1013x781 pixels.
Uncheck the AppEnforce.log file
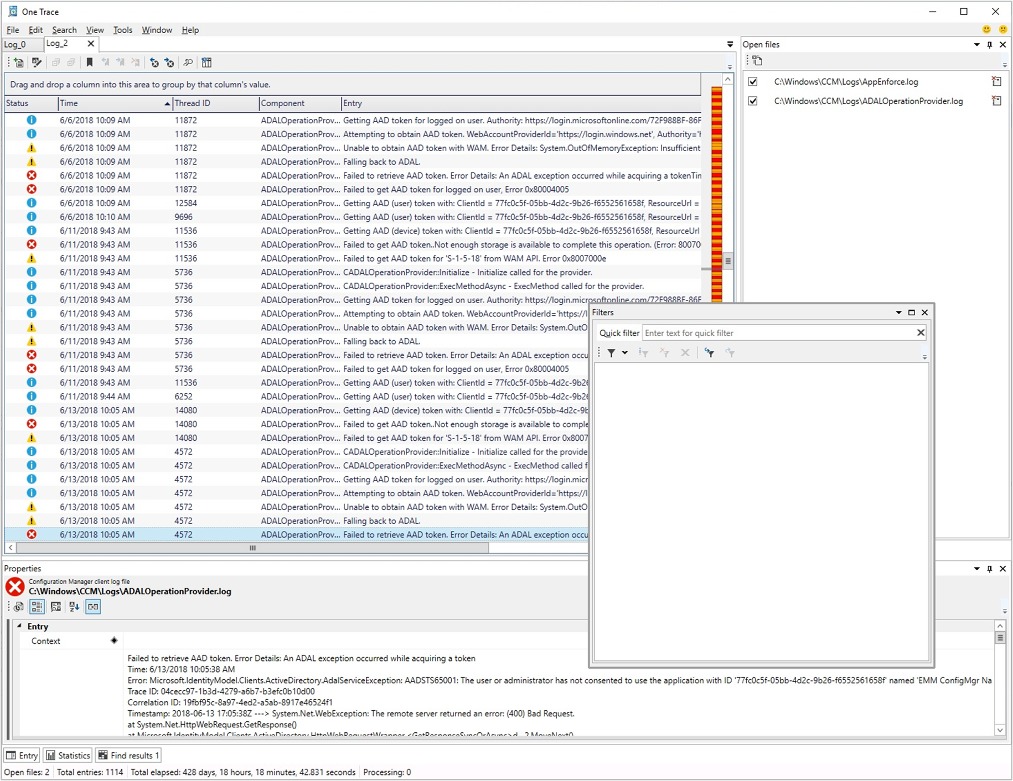(x=753, y=81)
